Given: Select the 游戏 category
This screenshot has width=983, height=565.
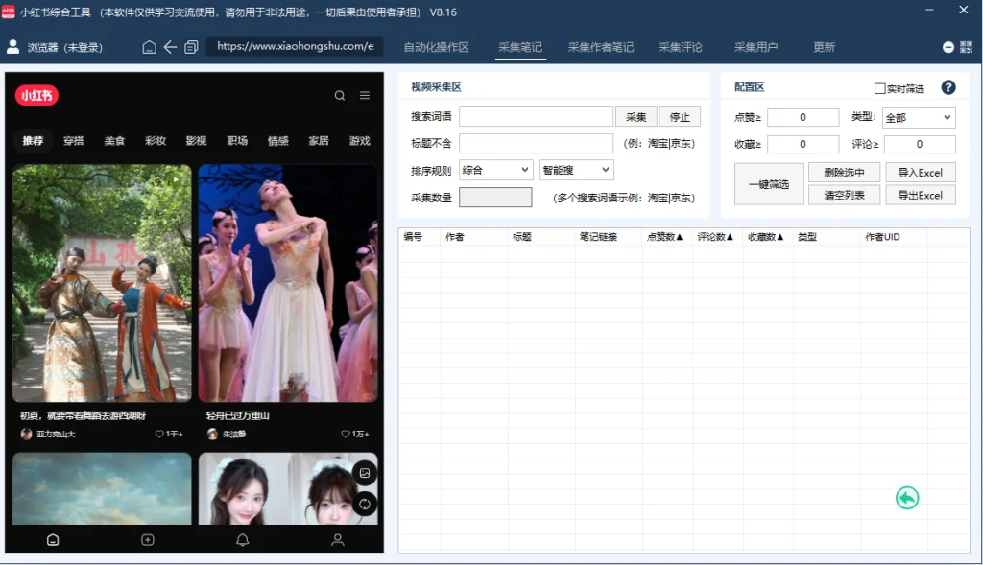Looking at the screenshot, I should 359,140.
